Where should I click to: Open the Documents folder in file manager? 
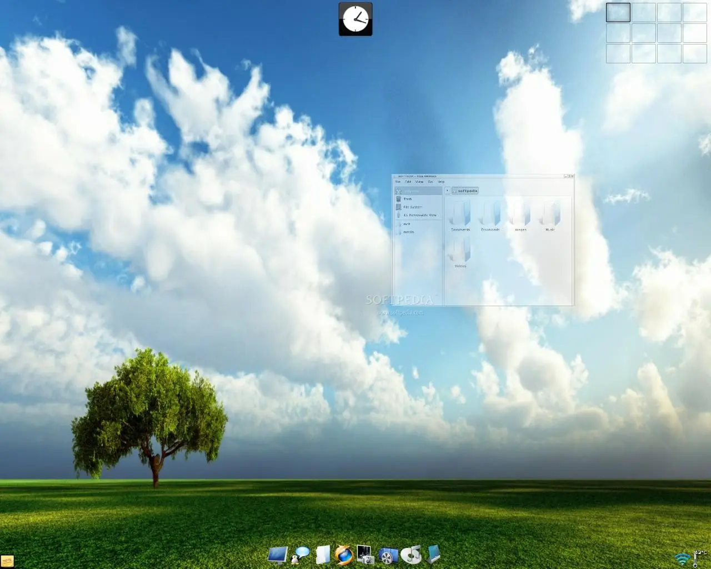click(460, 216)
